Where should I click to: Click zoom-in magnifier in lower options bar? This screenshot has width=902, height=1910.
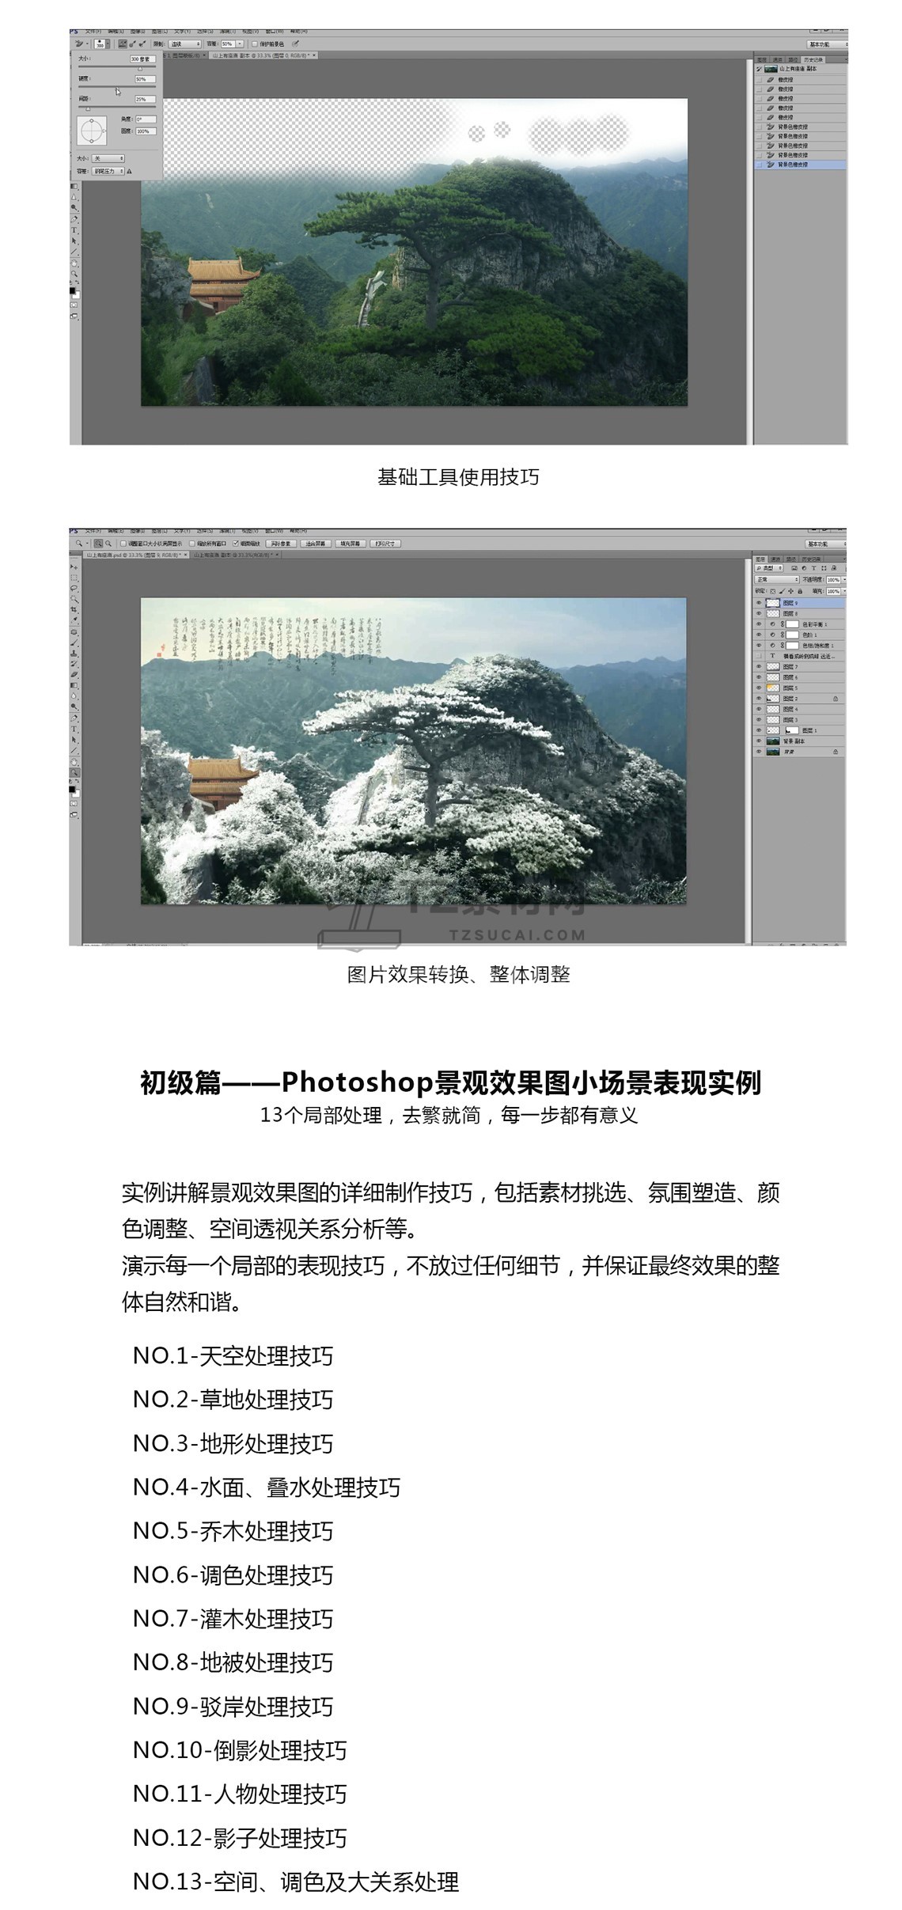click(x=98, y=544)
